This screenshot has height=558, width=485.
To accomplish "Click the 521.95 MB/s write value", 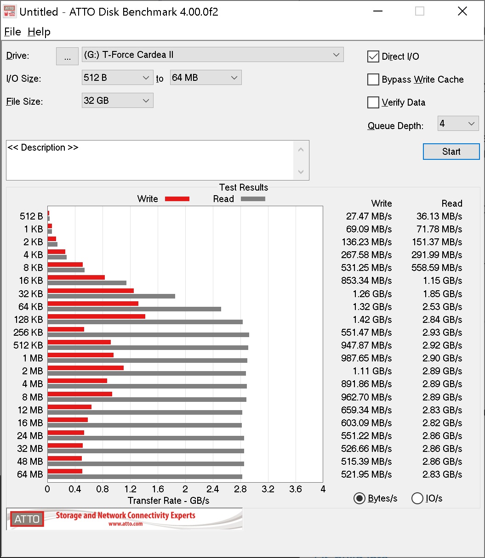I will [366, 474].
